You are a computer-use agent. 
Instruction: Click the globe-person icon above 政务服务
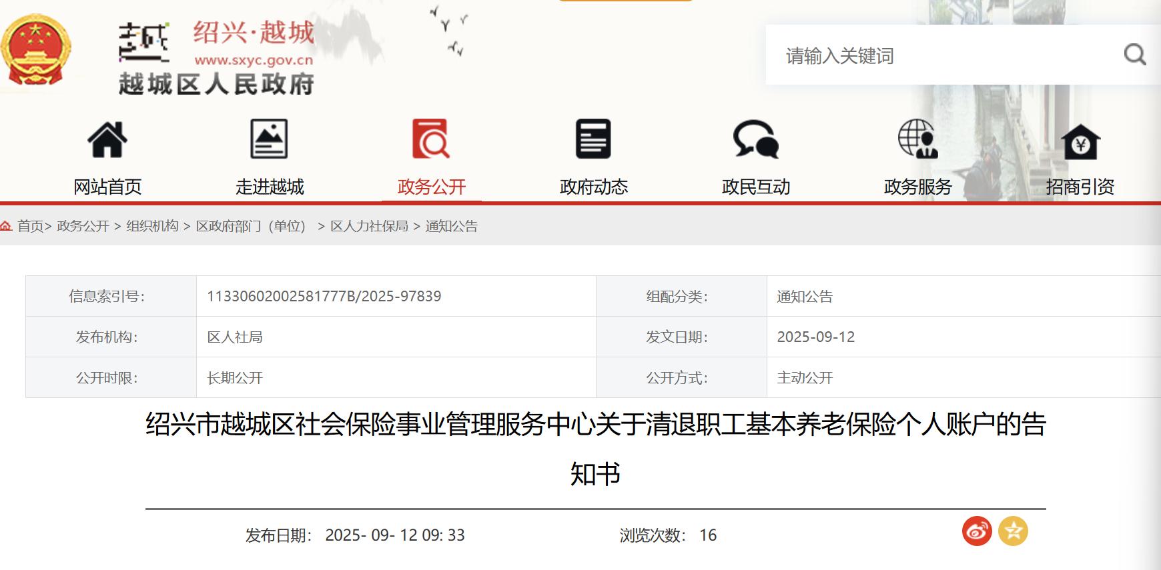pyautogui.click(x=917, y=139)
